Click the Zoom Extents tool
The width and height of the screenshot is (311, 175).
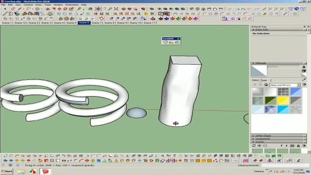pos(116,9)
